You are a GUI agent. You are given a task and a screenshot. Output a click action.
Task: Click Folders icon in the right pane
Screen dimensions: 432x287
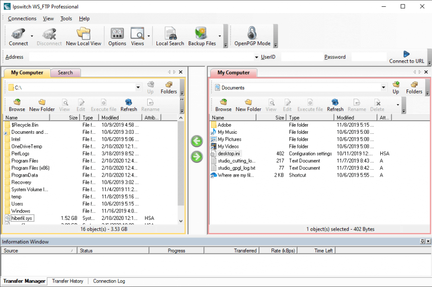[x=414, y=88]
